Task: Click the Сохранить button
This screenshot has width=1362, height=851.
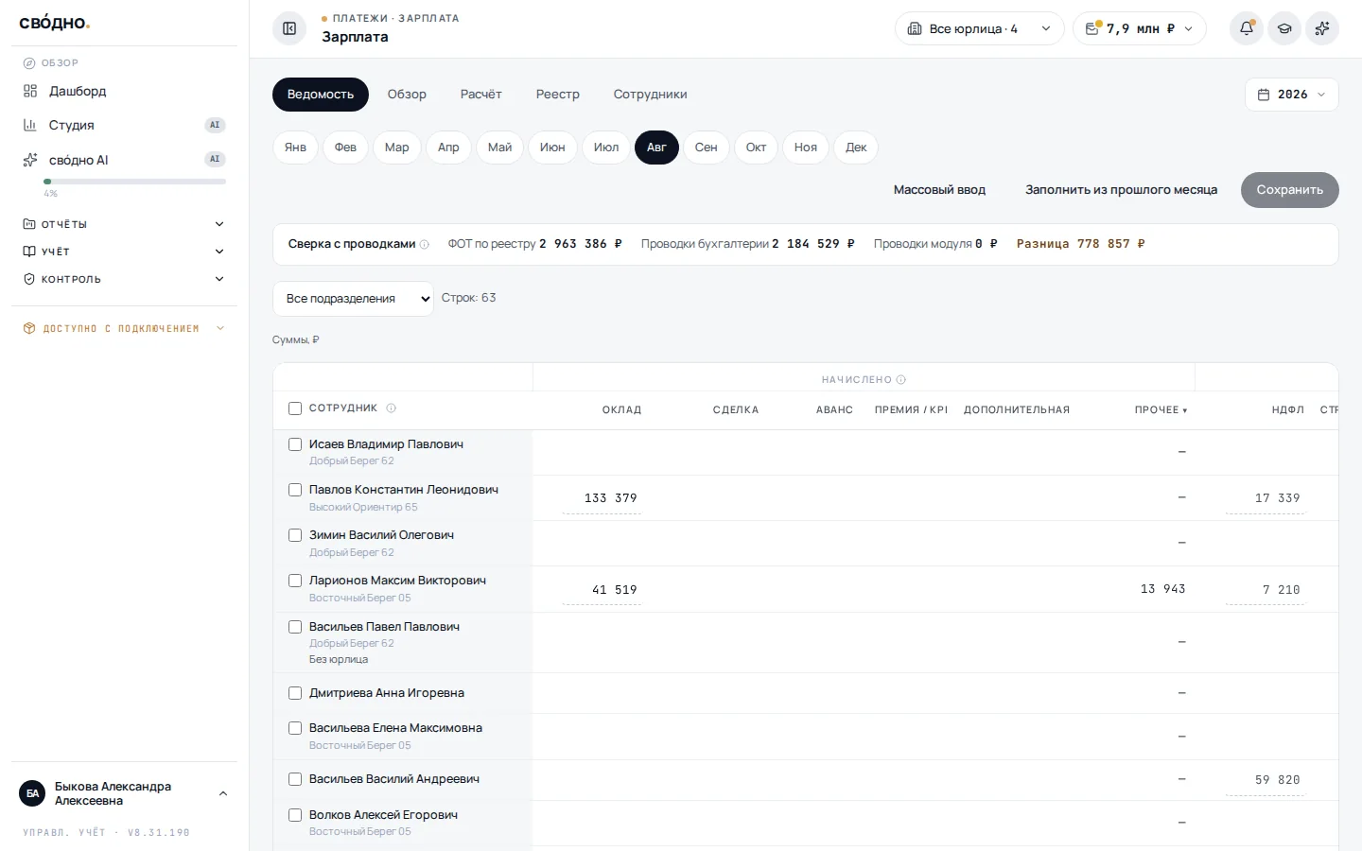Action: pyautogui.click(x=1289, y=190)
